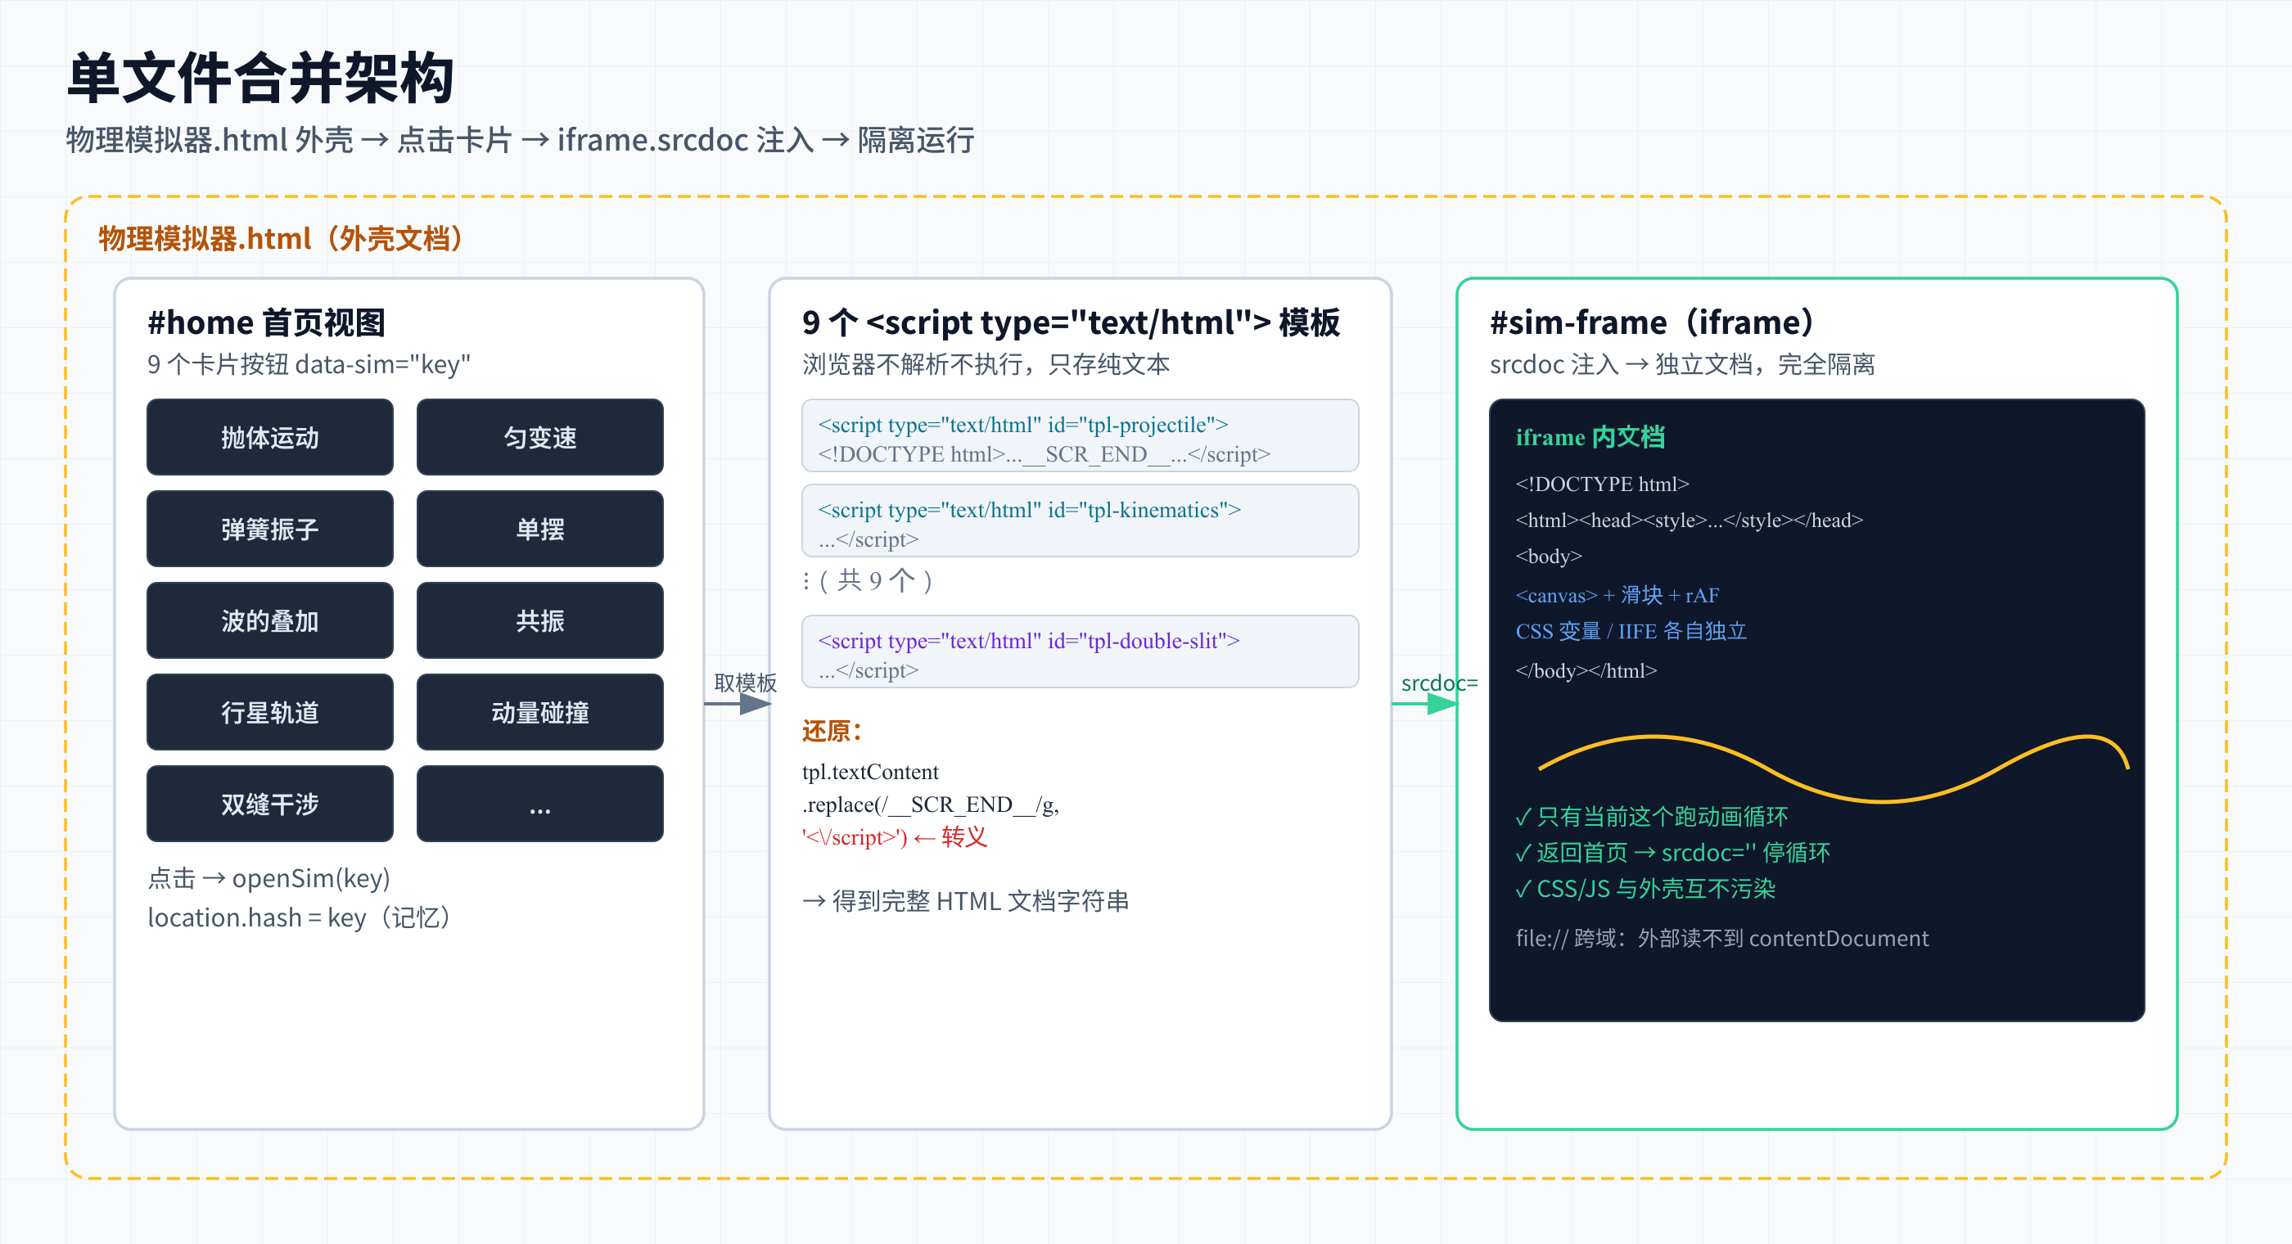
Task: Click the text ⋮（共 9 个）
Action: pos(869,580)
